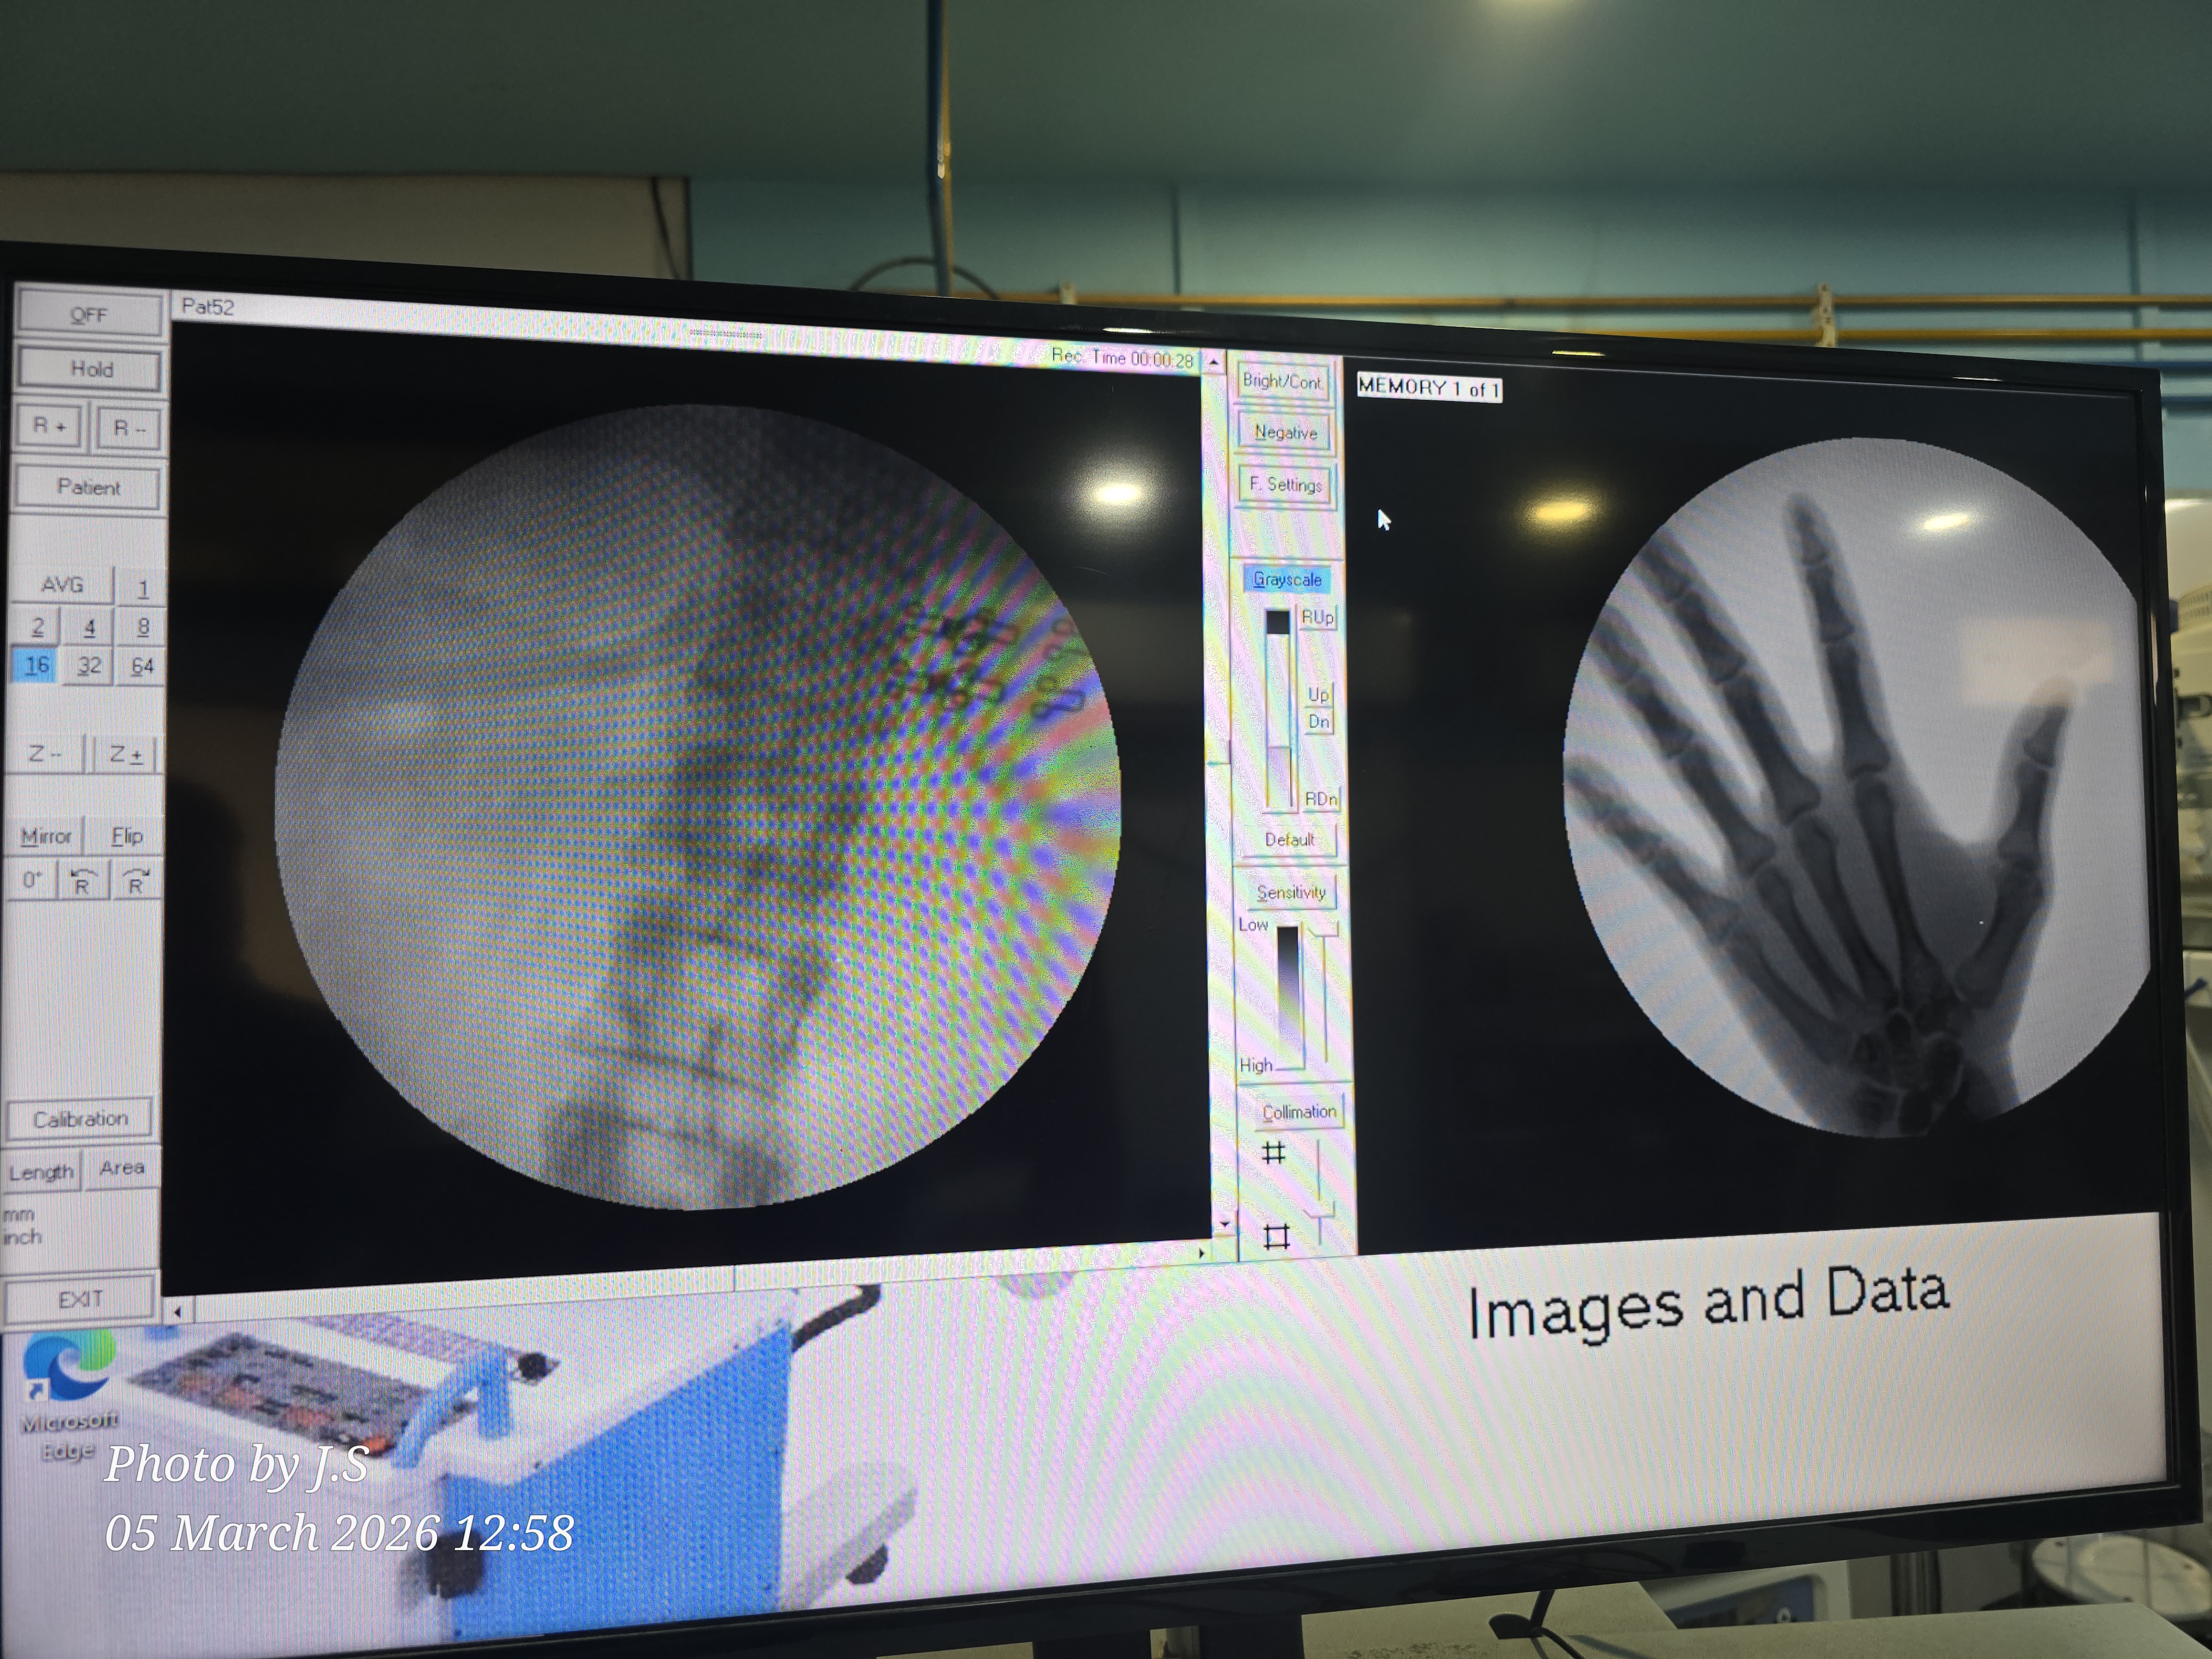Click the "Low" sensitivity label
The height and width of the screenshot is (1659, 2212).
pyautogui.click(x=1253, y=925)
